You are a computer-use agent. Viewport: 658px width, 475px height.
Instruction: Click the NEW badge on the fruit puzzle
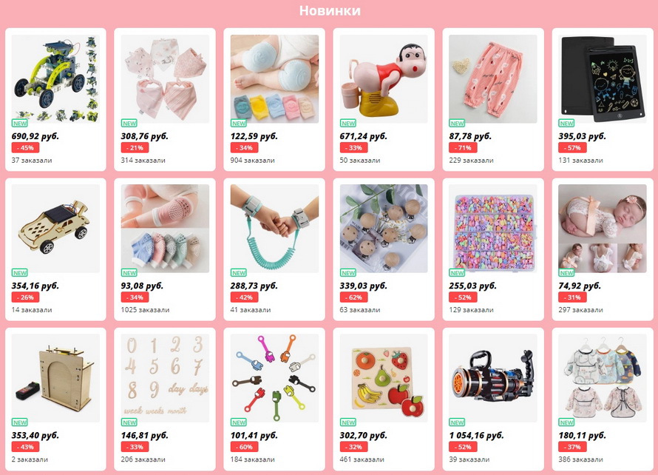tap(348, 422)
